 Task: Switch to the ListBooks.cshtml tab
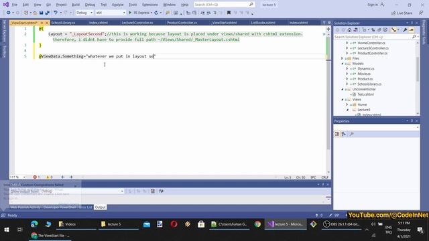pos(263,23)
